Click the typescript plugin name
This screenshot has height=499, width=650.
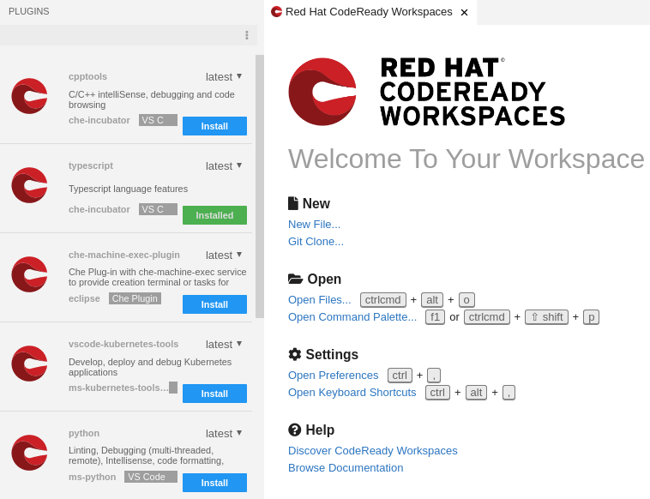[91, 165]
